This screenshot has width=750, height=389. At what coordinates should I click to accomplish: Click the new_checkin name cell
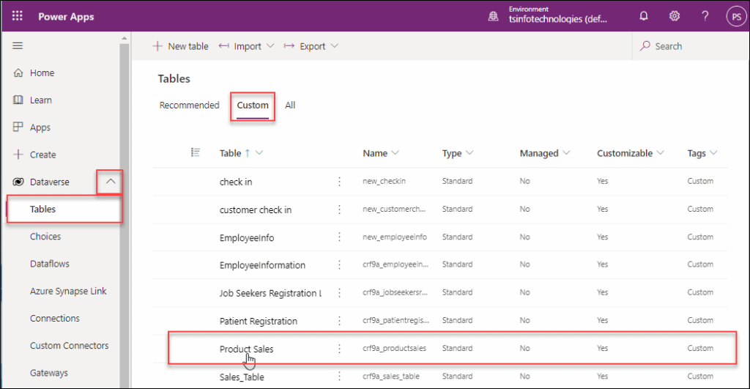coord(384,181)
